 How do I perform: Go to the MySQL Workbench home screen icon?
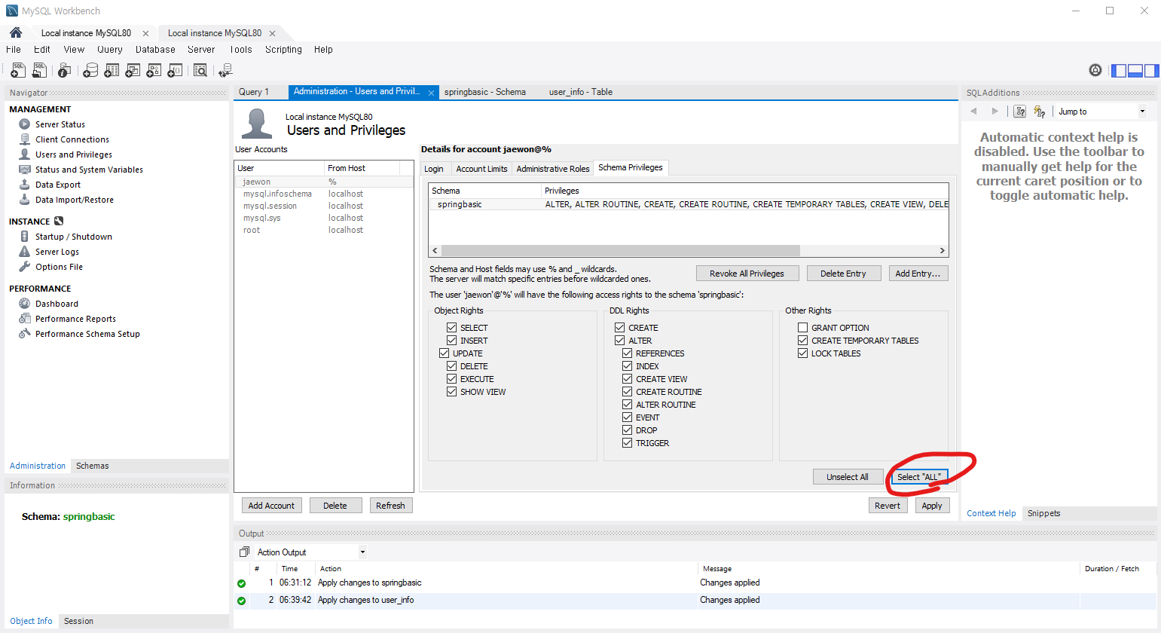pyautogui.click(x=16, y=32)
